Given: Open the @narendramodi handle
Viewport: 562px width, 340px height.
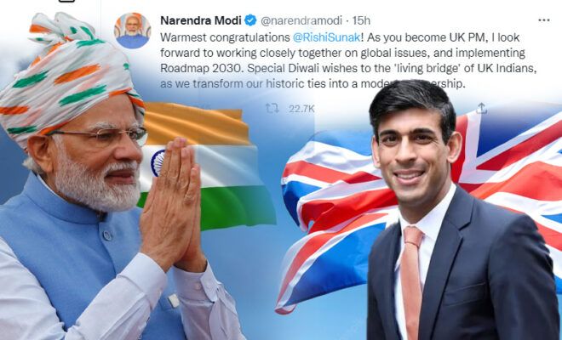Looking at the screenshot, I should tap(301, 20).
